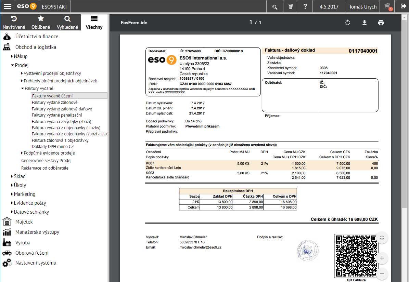Open Faktury vydané zálohové item
This screenshot has height=282, width=409.
pyautogui.click(x=54, y=102)
